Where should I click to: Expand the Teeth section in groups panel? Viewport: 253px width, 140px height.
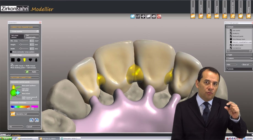coord(239,55)
